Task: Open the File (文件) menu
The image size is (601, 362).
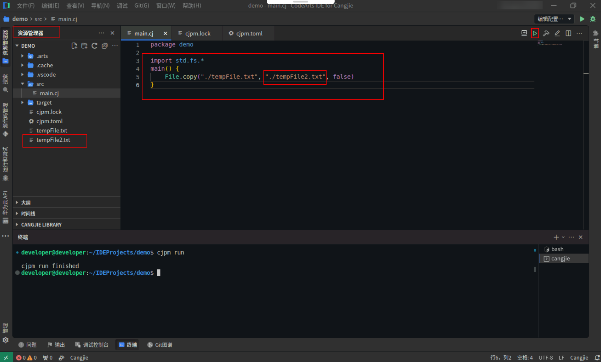Action: (26, 6)
